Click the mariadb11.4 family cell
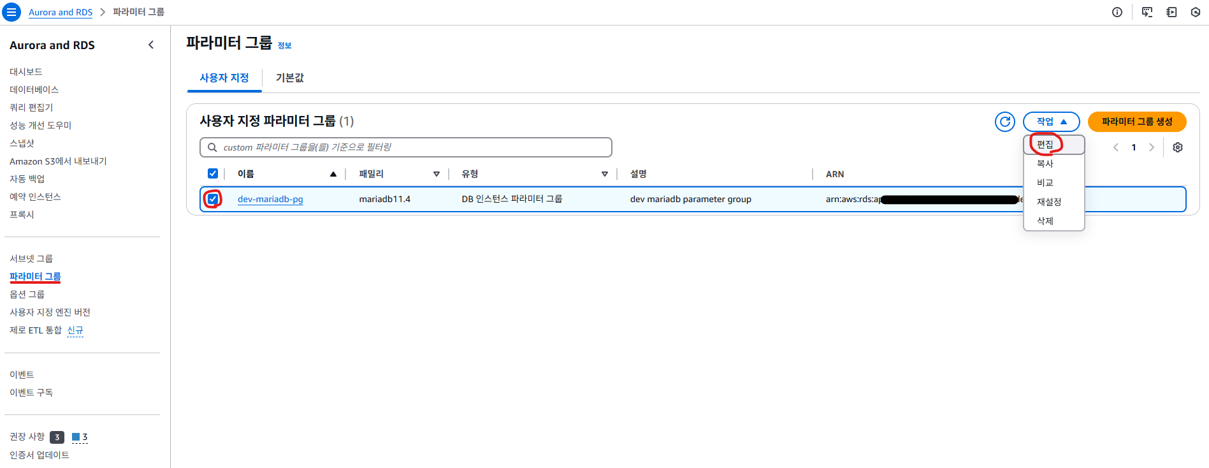 click(385, 199)
